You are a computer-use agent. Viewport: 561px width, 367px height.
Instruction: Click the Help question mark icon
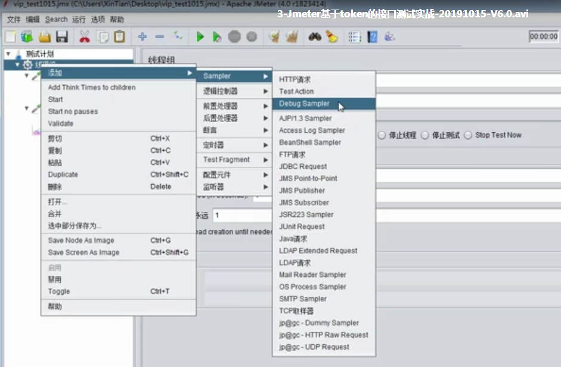pyautogui.click(x=373, y=37)
